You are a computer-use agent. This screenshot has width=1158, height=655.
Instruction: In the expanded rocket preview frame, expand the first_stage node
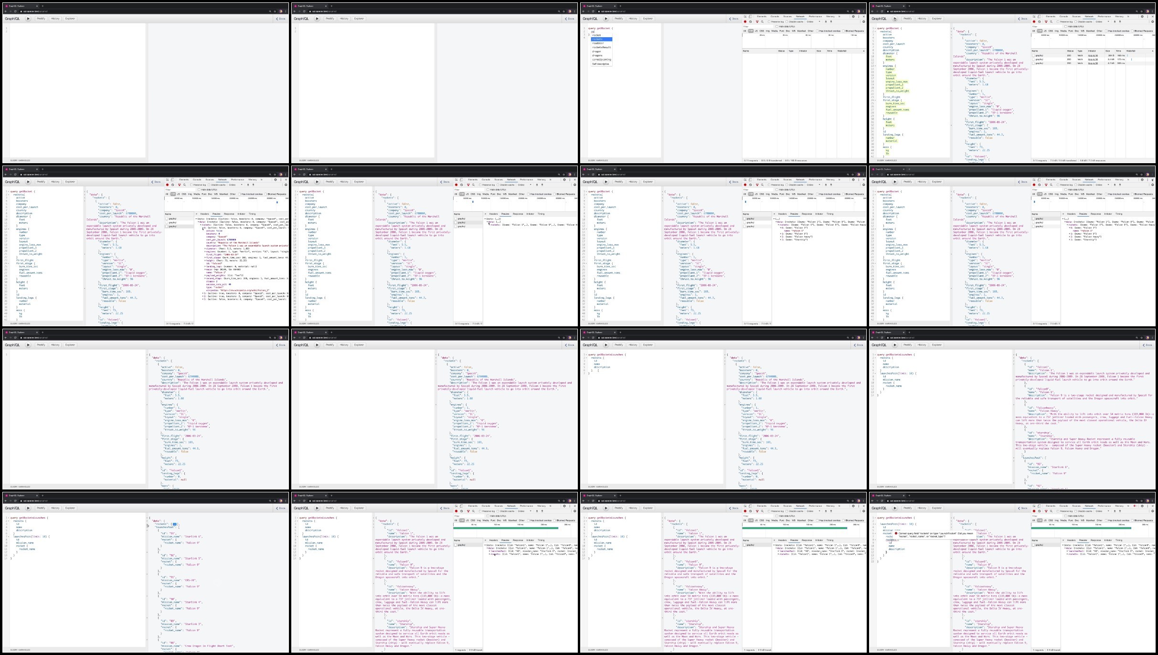tap(205, 258)
